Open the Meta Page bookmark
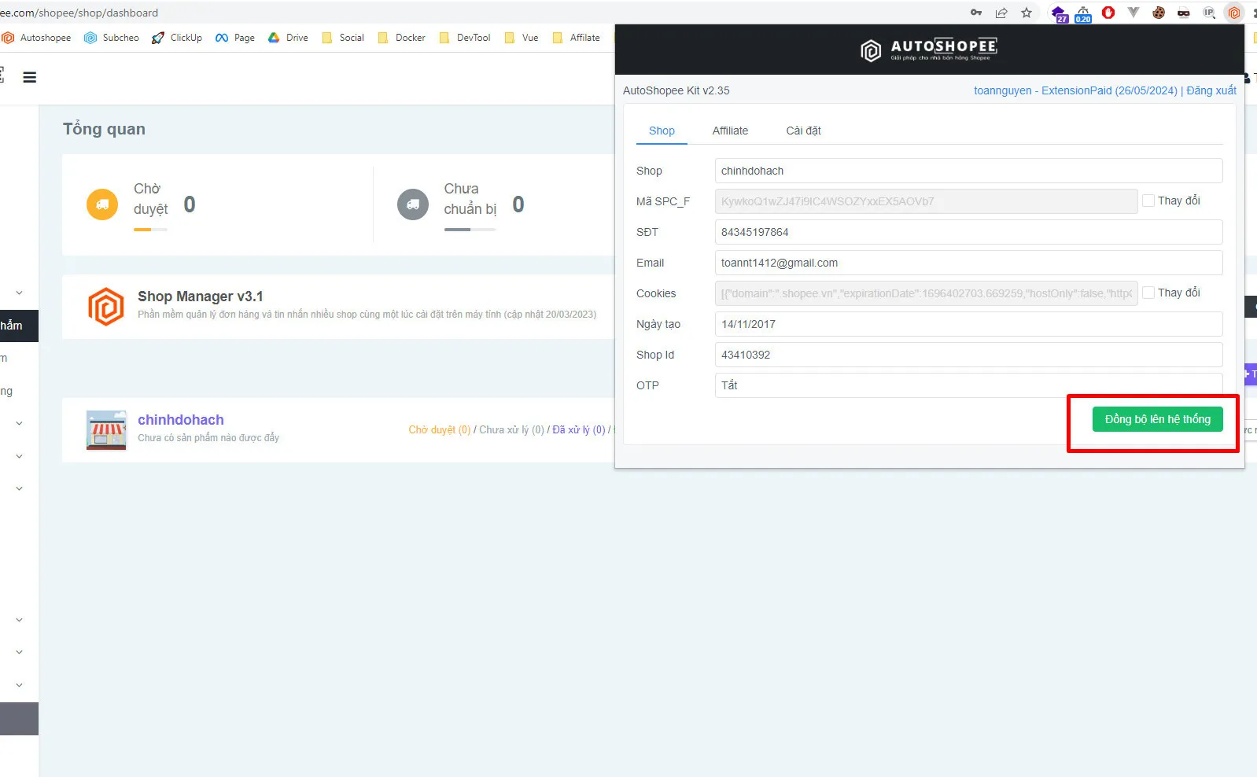 click(x=235, y=38)
